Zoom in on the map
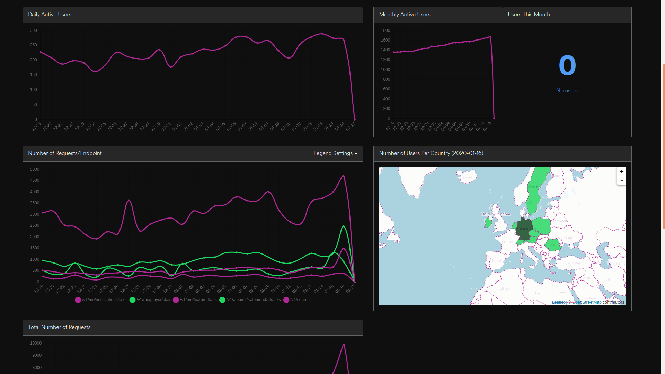This screenshot has height=374, width=665. tap(622, 172)
